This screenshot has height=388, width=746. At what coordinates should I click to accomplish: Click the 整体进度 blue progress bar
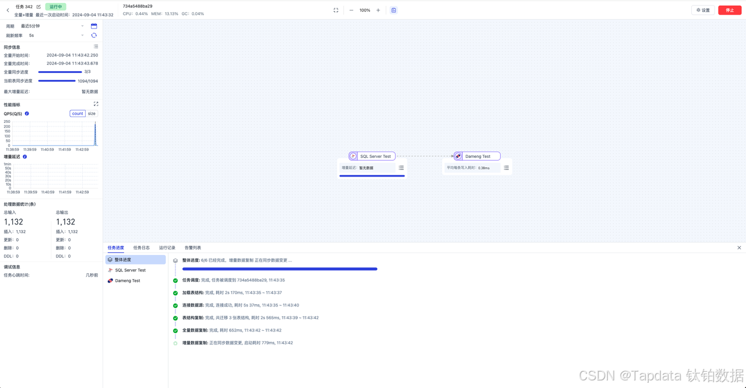pos(280,269)
